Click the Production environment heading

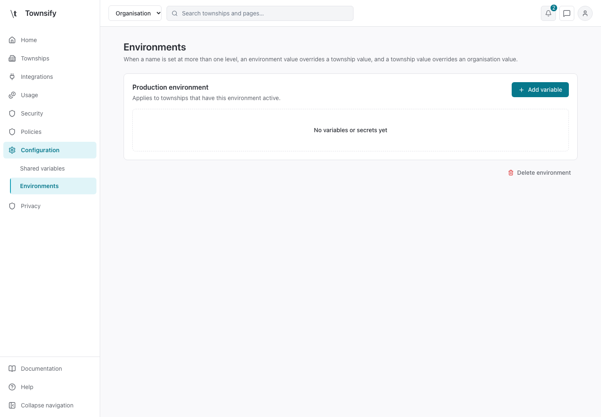point(170,87)
